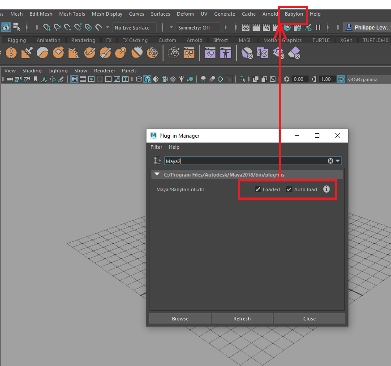This screenshot has height=366, width=391.
Task: Open the Symmetry: Off dropdown
Action: click(198, 28)
